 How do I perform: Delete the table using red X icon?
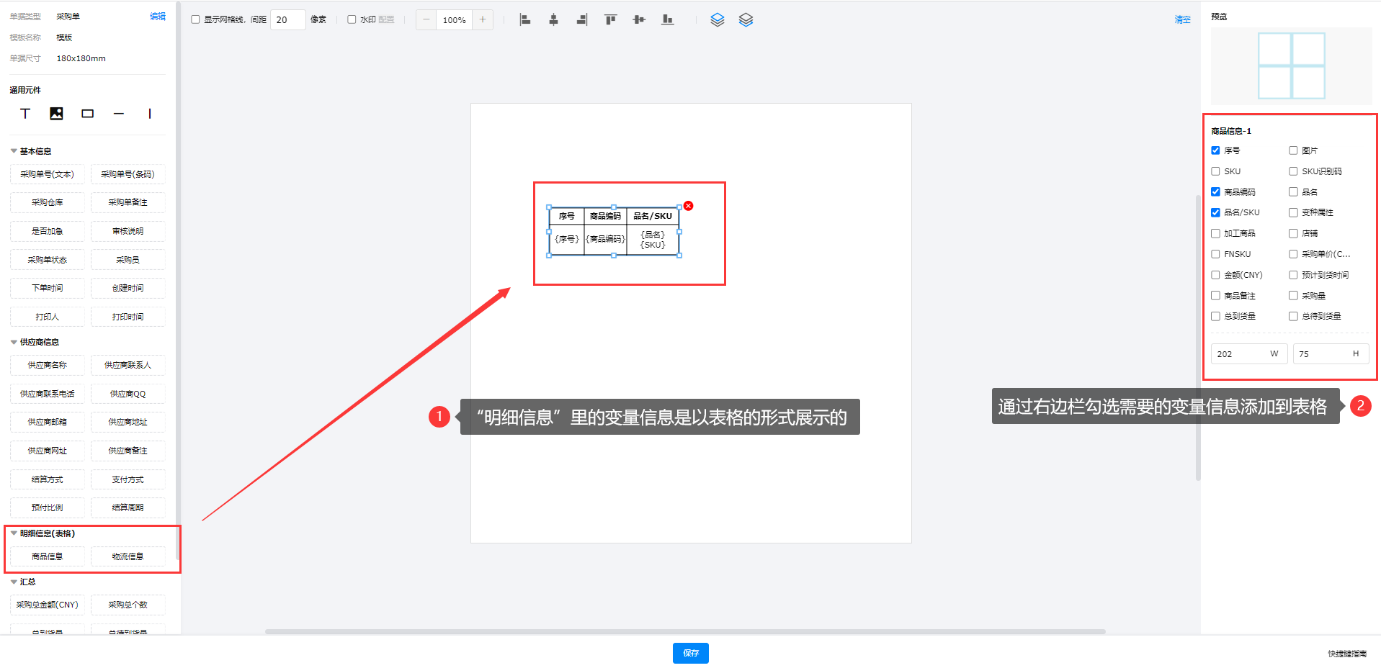pyautogui.click(x=688, y=206)
